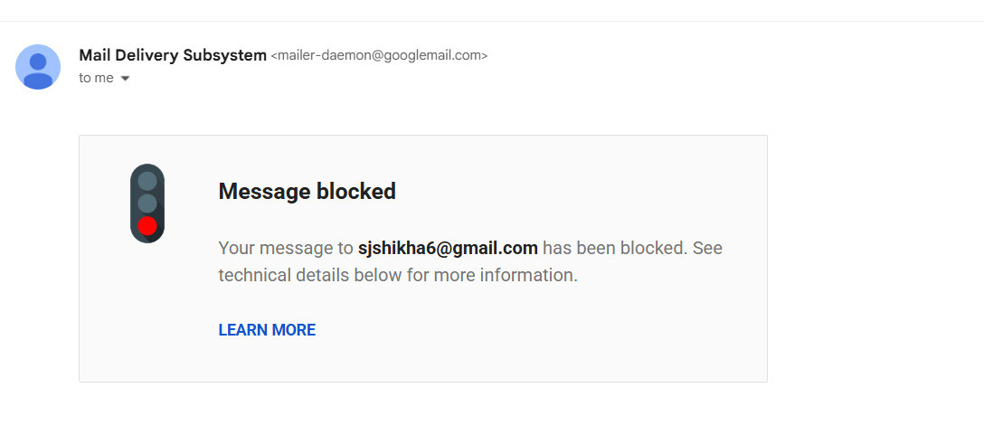Image resolution: width=984 pixels, height=435 pixels.
Task: Click the "Message blocked" heading
Action: tap(307, 192)
